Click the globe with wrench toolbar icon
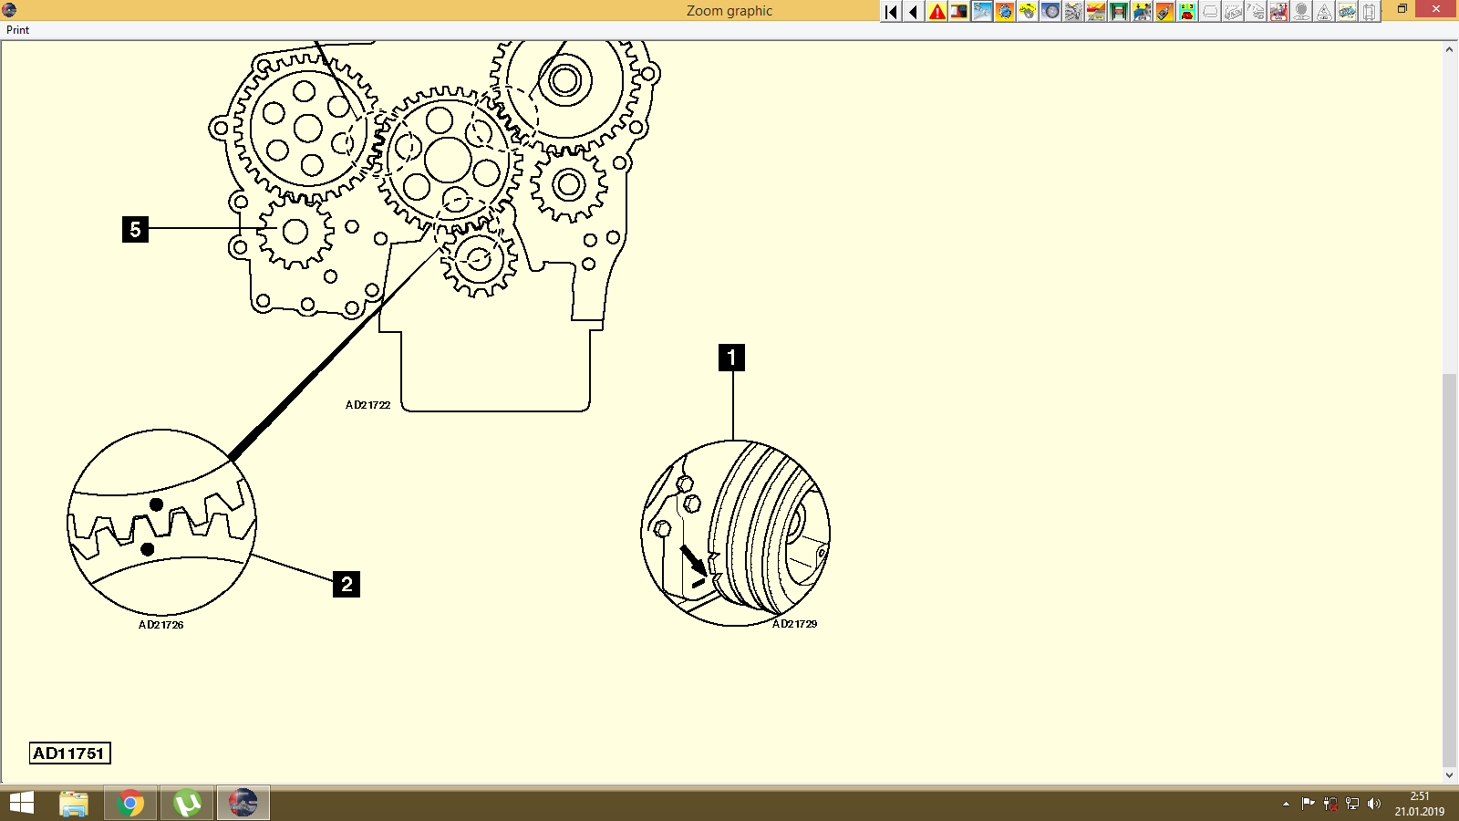 coord(1007,12)
